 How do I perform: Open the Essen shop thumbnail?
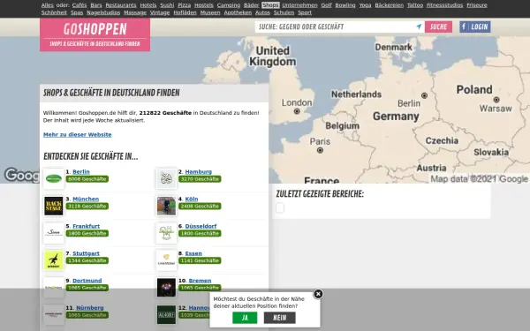click(166, 260)
